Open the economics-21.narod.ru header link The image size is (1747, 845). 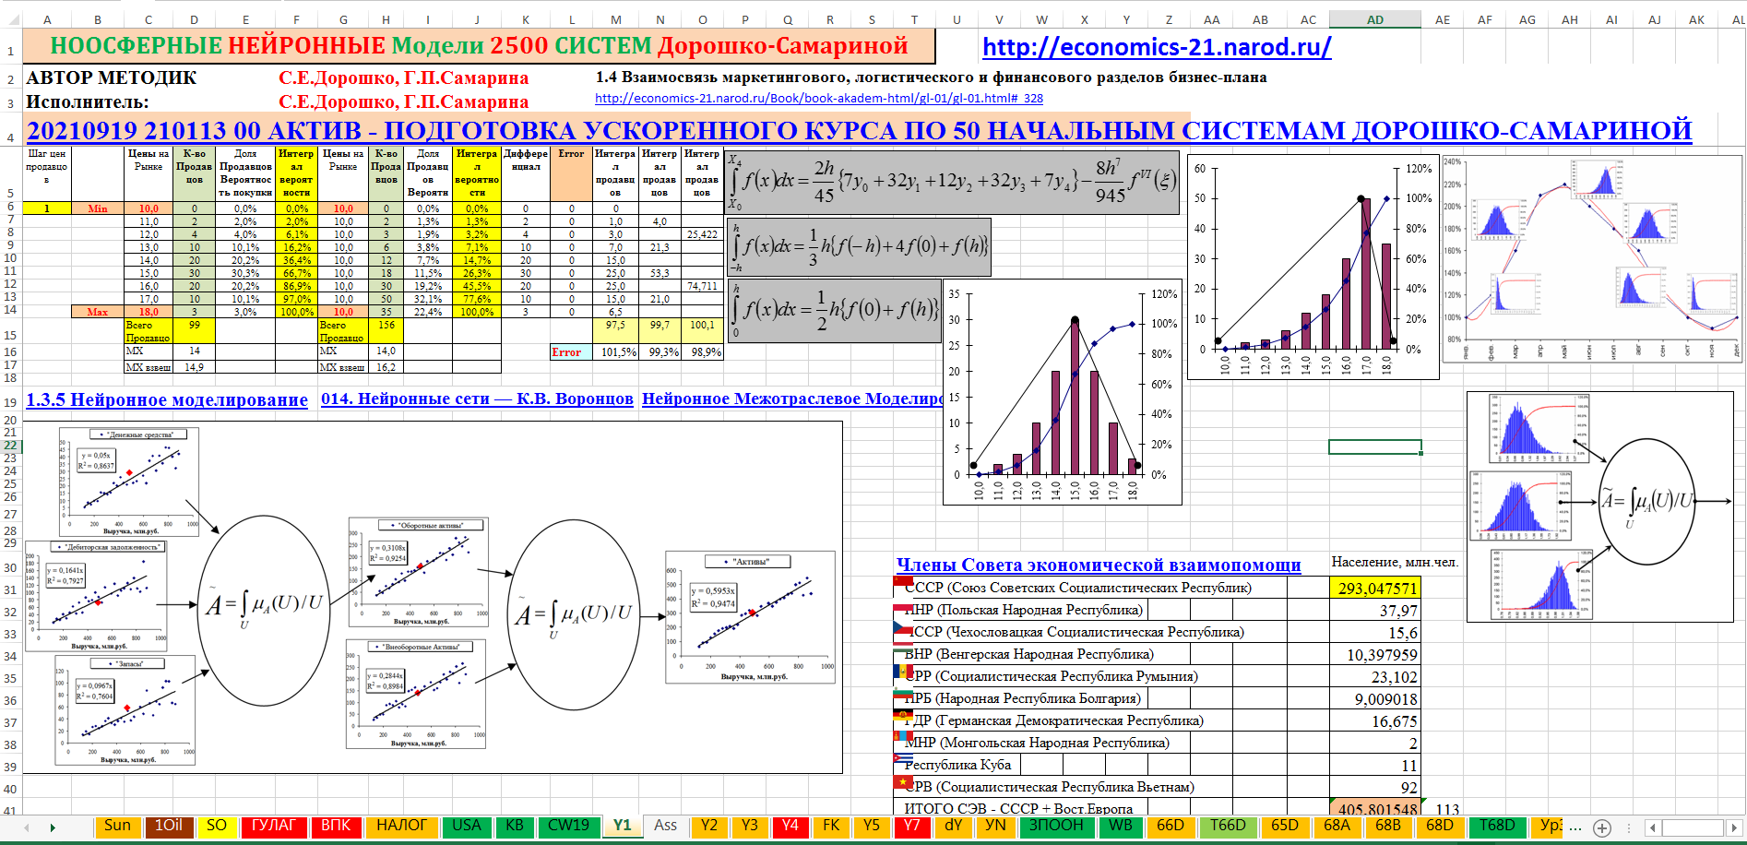click(1156, 47)
